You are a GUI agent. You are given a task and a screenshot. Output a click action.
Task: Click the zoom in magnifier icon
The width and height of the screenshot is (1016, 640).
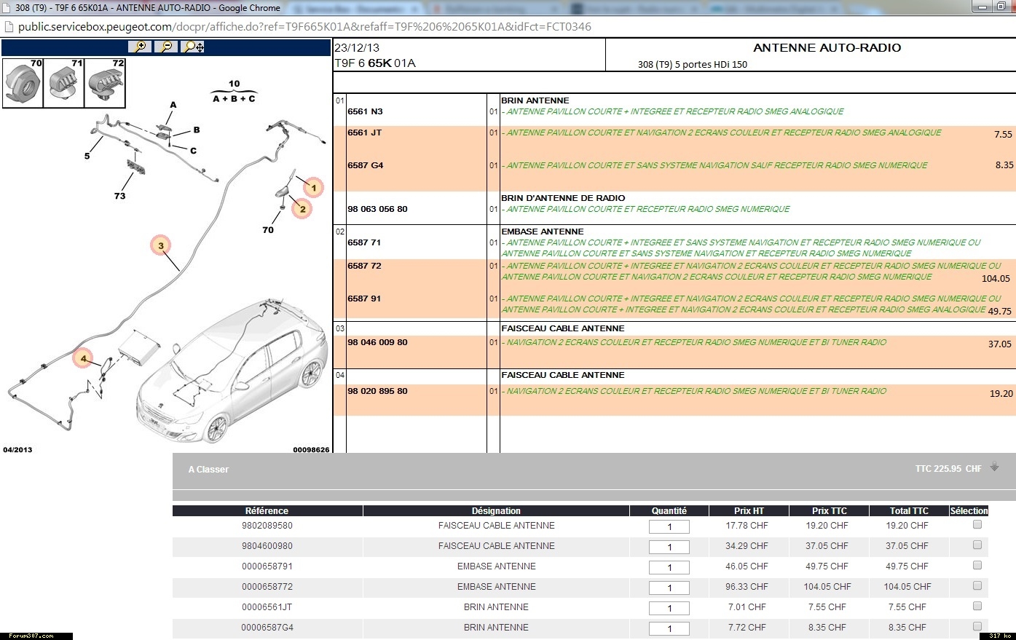tap(139, 47)
